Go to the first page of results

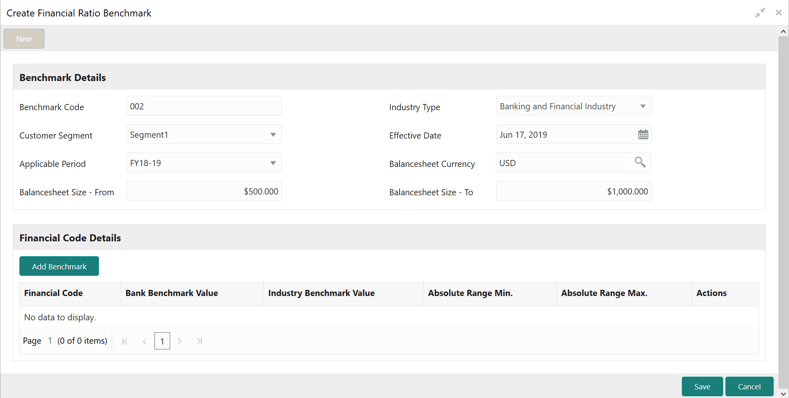point(125,341)
